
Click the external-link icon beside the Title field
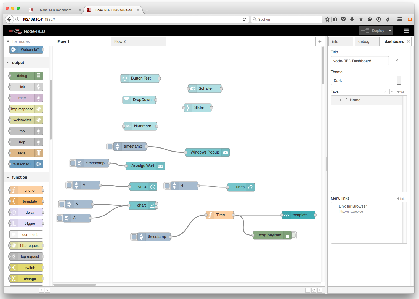click(x=396, y=60)
